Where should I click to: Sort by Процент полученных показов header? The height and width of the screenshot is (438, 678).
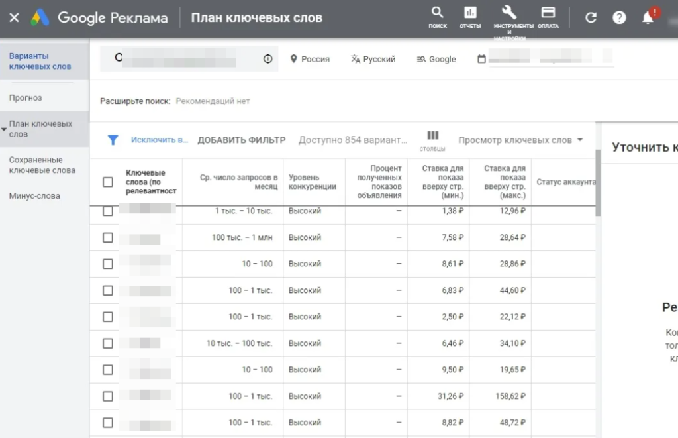coord(379,182)
